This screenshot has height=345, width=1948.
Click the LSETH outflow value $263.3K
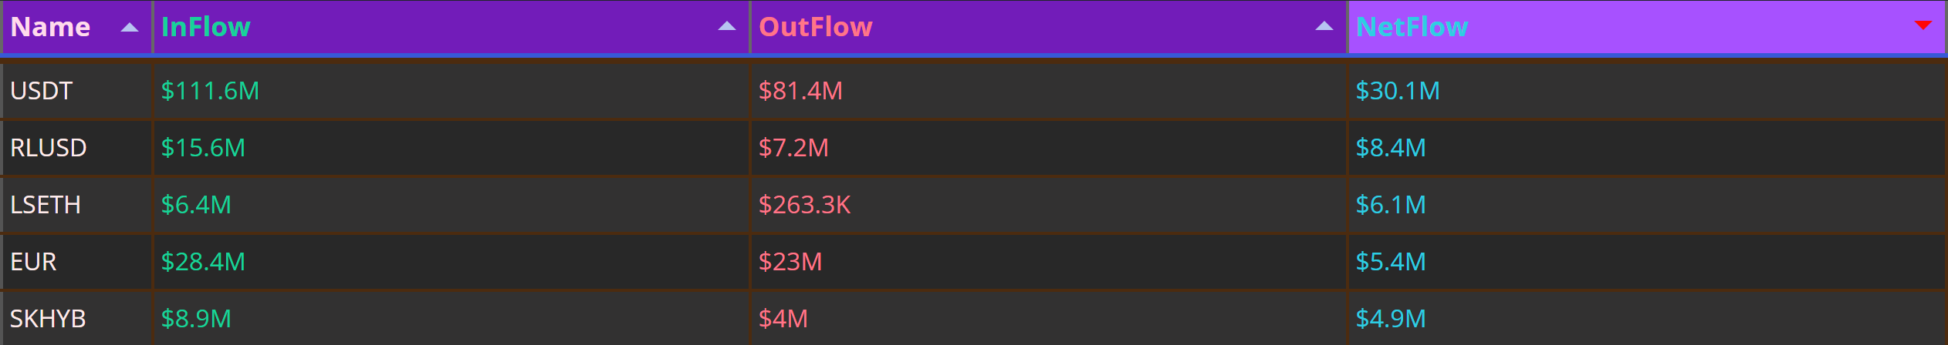(804, 205)
